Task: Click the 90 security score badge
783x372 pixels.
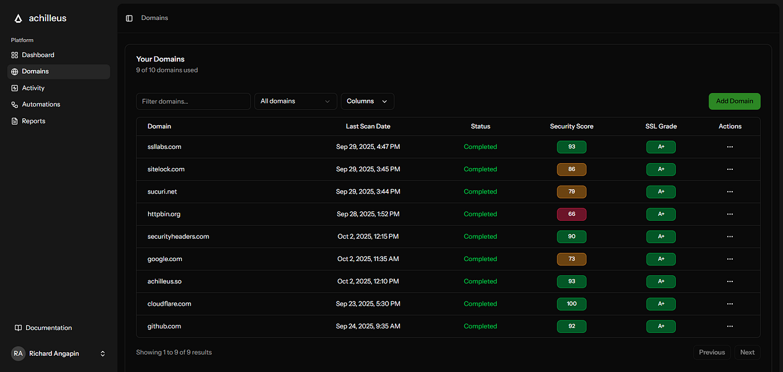Action: (572, 236)
